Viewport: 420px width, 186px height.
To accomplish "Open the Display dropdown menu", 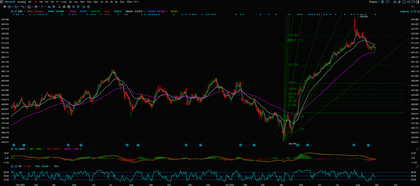I will 374,2.
